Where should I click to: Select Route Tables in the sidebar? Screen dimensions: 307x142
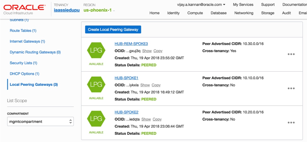pos(23,31)
